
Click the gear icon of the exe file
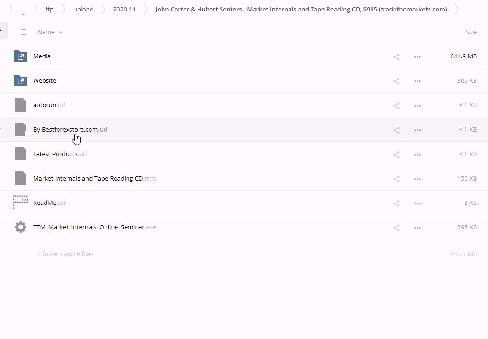(x=21, y=227)
